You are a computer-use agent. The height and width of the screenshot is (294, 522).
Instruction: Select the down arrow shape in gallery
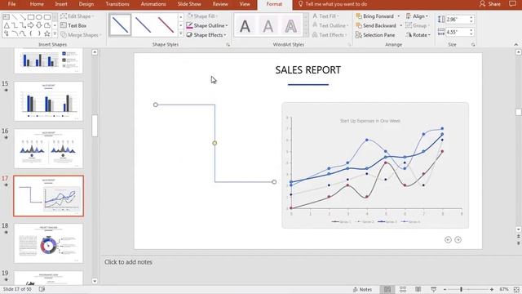39,25
